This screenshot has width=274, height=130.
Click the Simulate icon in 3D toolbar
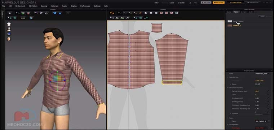pos(10,13)
